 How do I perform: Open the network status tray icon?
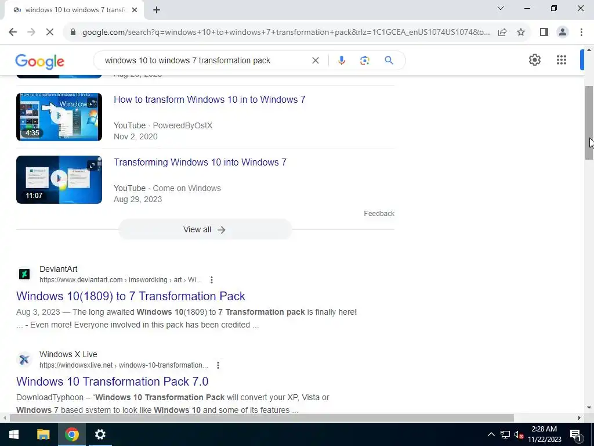(505, 434)
